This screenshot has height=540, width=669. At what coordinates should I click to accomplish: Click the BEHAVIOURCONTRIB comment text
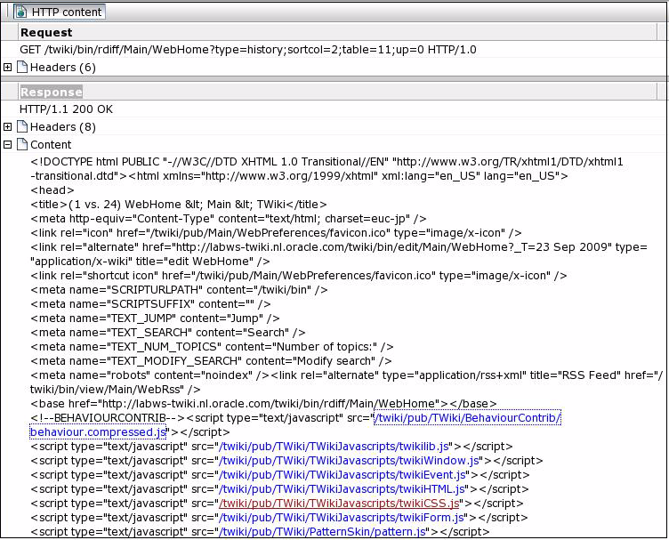(x=107, y=418)
